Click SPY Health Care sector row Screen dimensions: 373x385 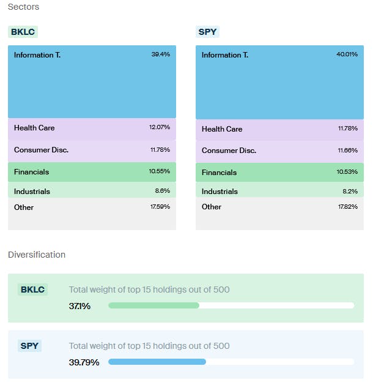point(279,129)
